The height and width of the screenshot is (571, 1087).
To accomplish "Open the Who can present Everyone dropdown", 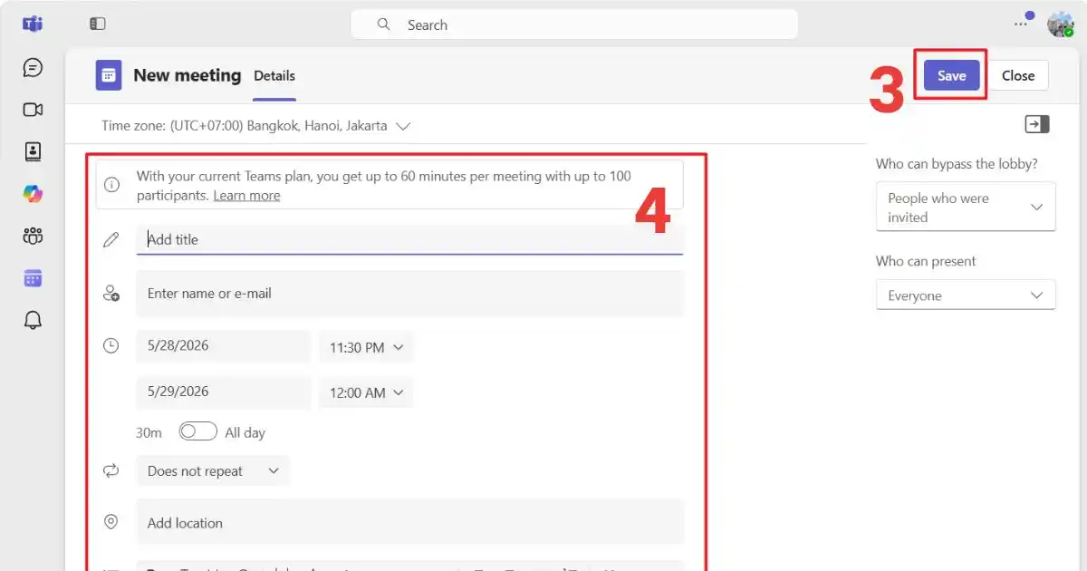I will point(966,295).
